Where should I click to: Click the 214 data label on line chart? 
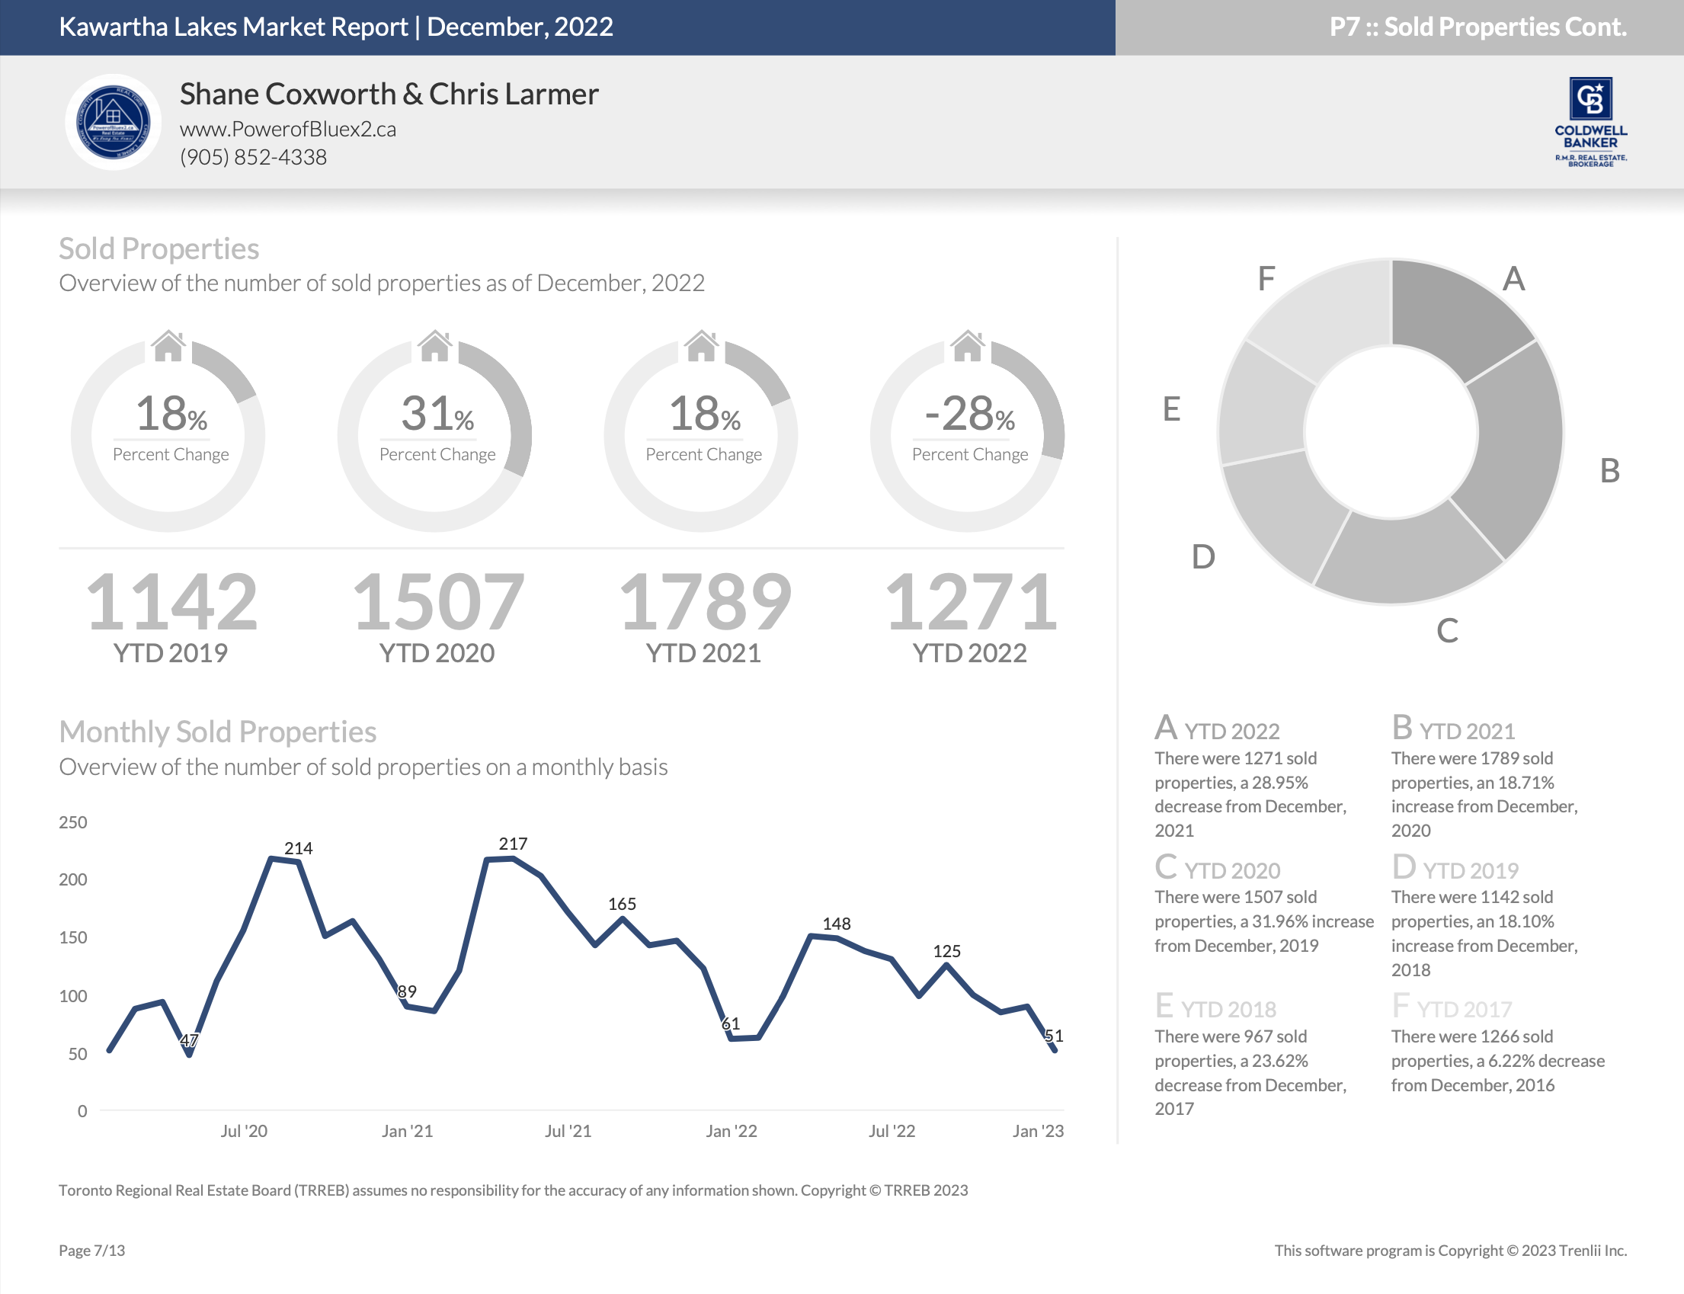[x=299, y=848]
